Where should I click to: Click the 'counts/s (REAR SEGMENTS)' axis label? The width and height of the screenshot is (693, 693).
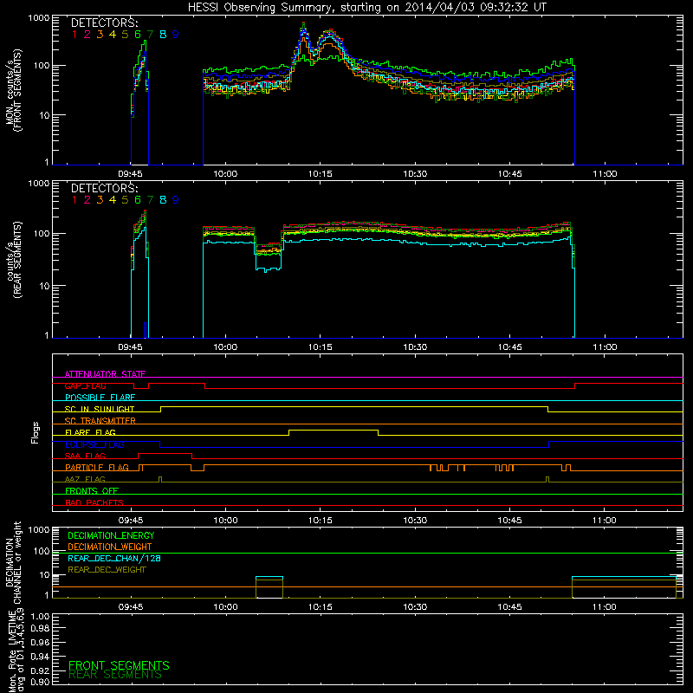click(x=14, y=260)
